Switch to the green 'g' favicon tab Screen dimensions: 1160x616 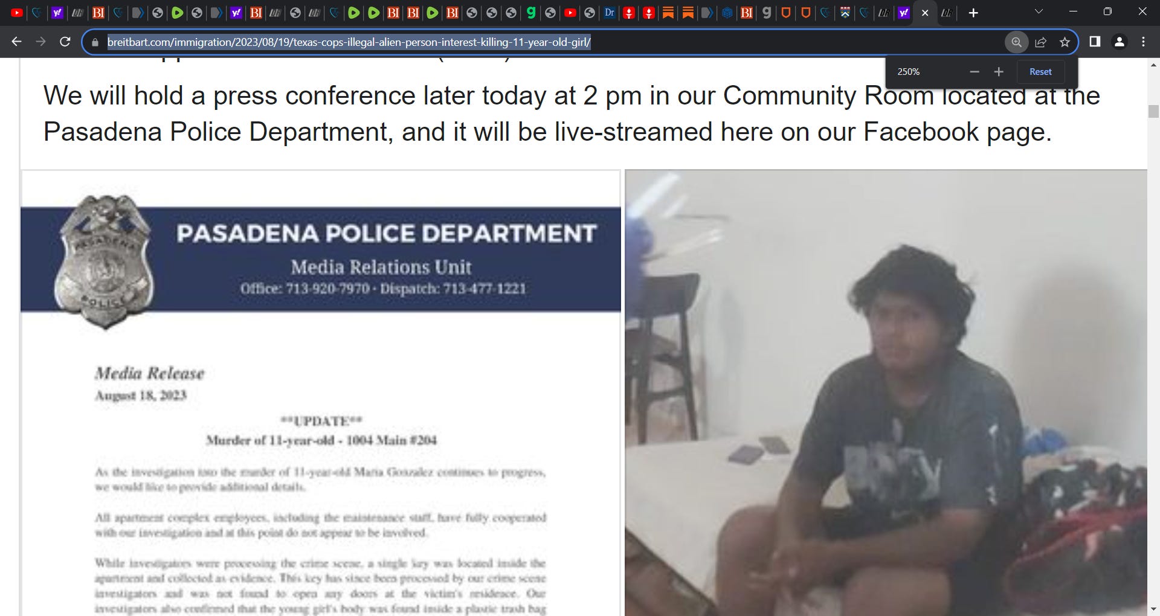pyautogui.click(x=530, y=13)
